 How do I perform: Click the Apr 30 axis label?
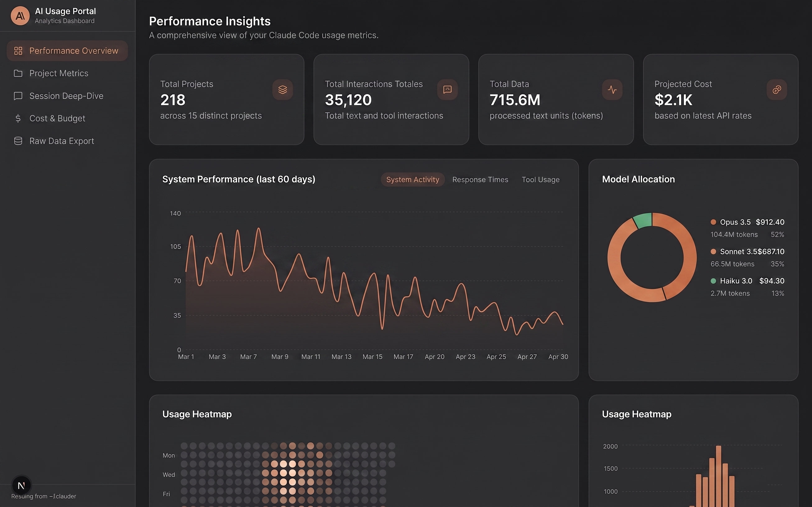558,357
